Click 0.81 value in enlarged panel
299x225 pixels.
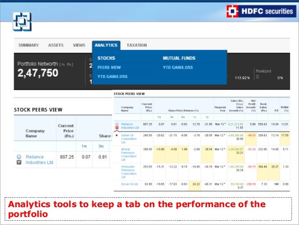point(103,157)
